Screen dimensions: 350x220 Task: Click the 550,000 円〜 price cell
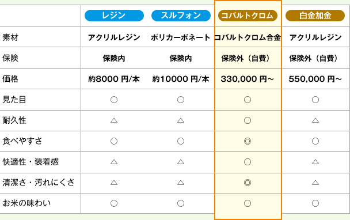(x=315, y=79)
